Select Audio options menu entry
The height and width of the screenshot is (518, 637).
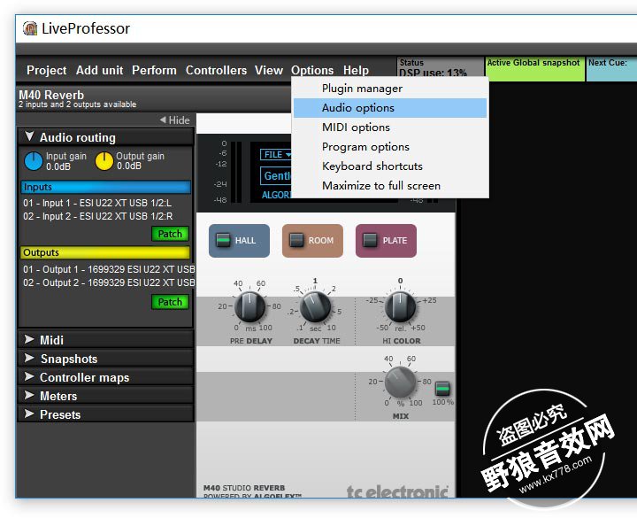click(390, 108)
